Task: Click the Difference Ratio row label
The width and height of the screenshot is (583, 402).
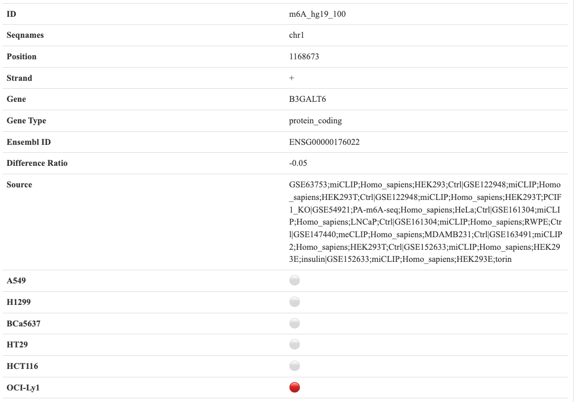Action: (37, 163)
